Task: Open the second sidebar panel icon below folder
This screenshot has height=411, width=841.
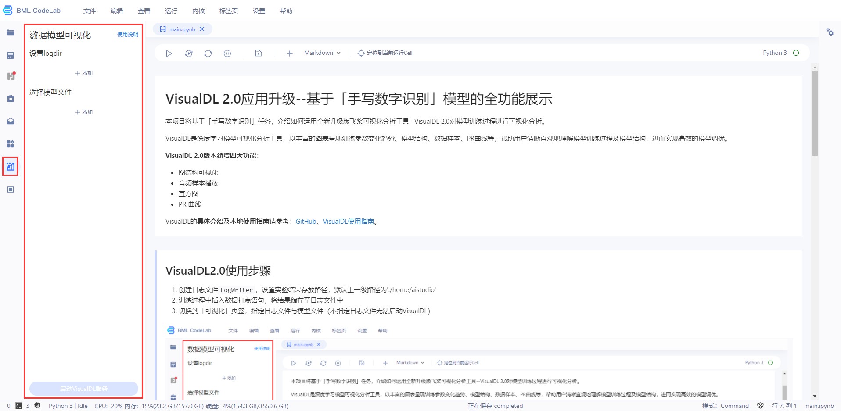Action: click(x=11, y=55)
